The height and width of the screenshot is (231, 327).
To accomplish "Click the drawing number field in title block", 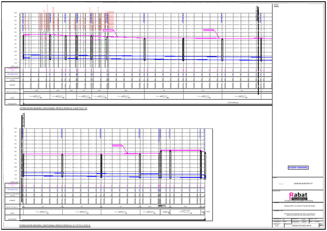I will click(x=301, y=225).
